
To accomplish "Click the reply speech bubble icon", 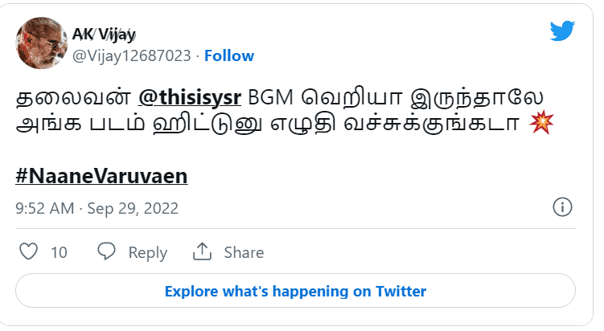I will [107, 251].
